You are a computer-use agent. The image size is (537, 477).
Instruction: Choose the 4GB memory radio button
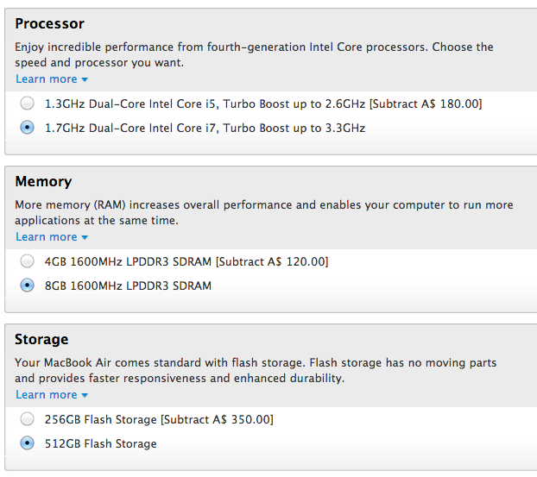pos(28,261)
